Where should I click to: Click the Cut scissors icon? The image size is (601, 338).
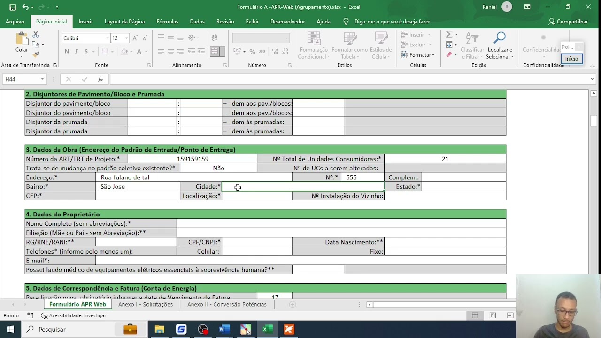36,35
